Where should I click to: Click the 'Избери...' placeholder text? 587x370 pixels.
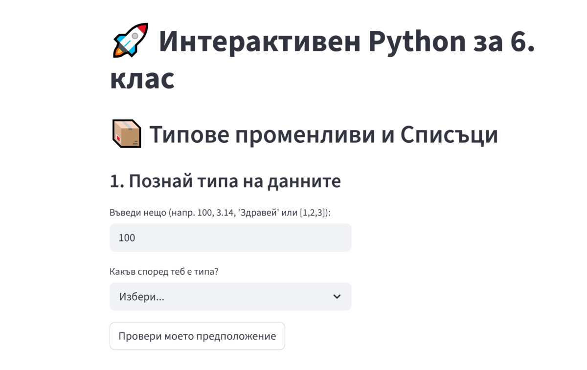click(142, 297)
